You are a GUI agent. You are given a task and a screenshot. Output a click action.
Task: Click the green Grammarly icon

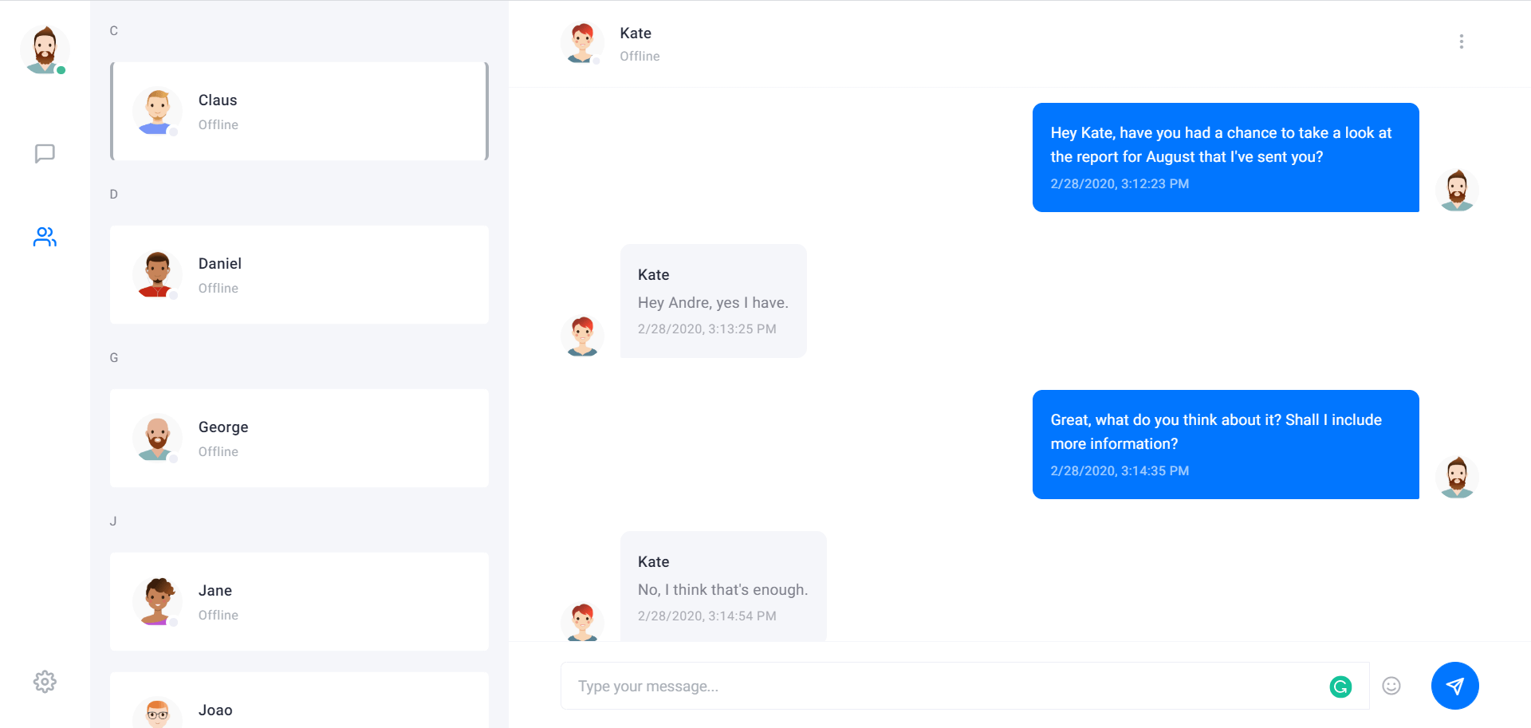(x=1340, y=687)
